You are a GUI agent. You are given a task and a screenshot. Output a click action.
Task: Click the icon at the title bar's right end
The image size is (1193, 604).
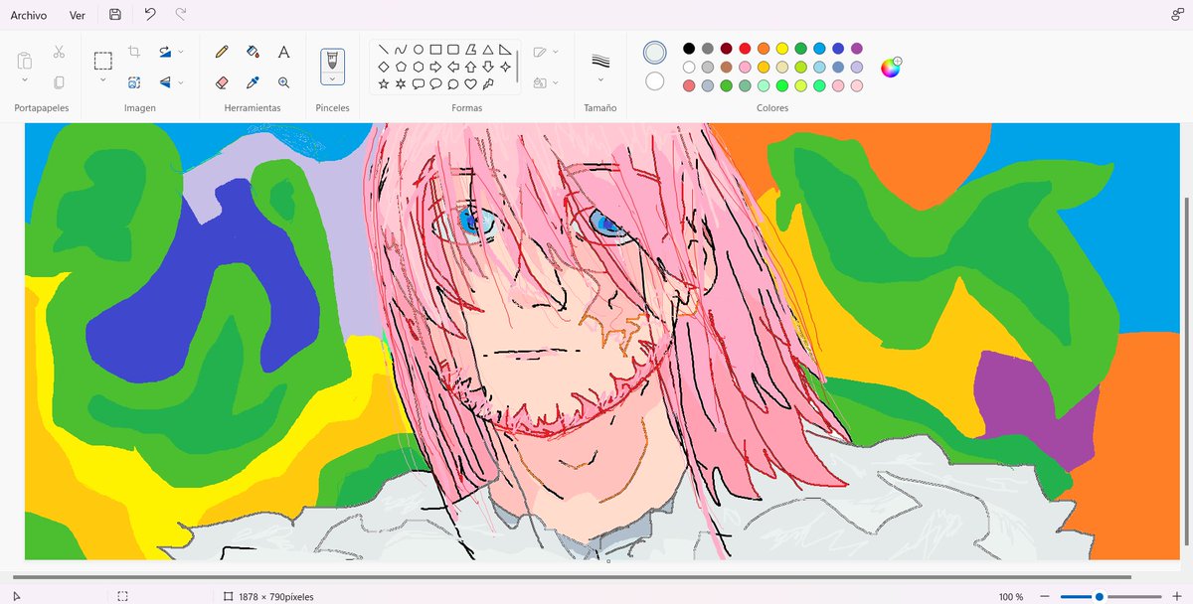(x=1177, y=15)
